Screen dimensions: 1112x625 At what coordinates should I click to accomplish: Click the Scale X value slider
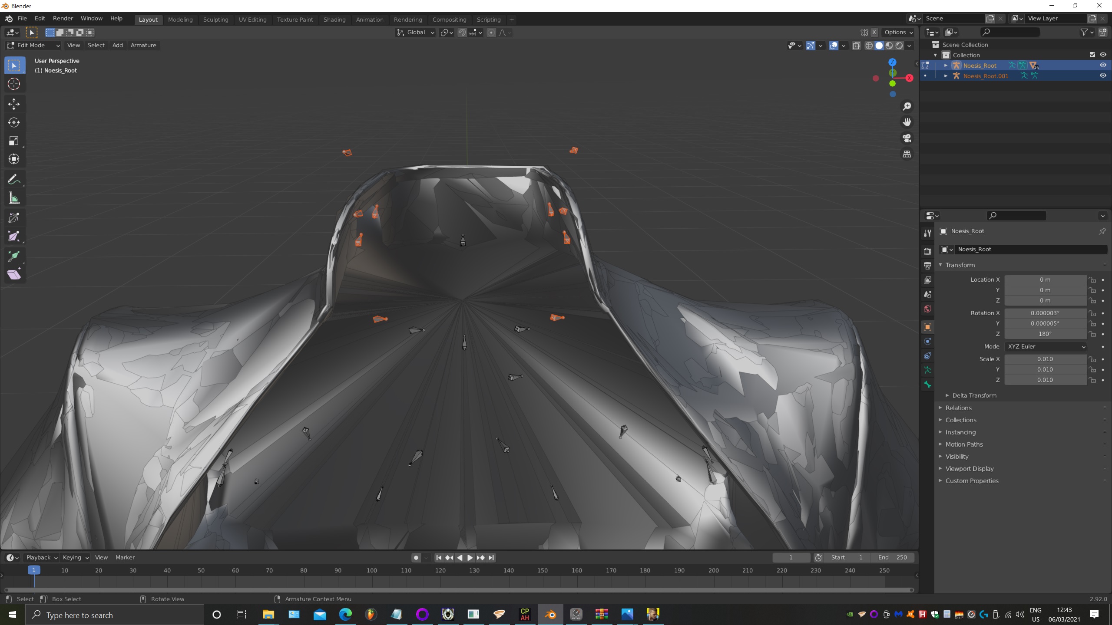click(x=1045, y=359)
